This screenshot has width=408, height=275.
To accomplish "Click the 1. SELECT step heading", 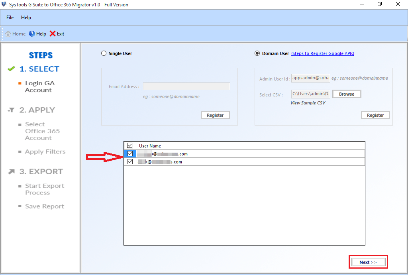I will coord(39,69).
